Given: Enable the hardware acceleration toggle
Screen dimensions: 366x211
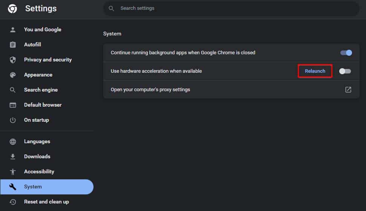Looking at the screenshot, I should (x=345, y=71).
